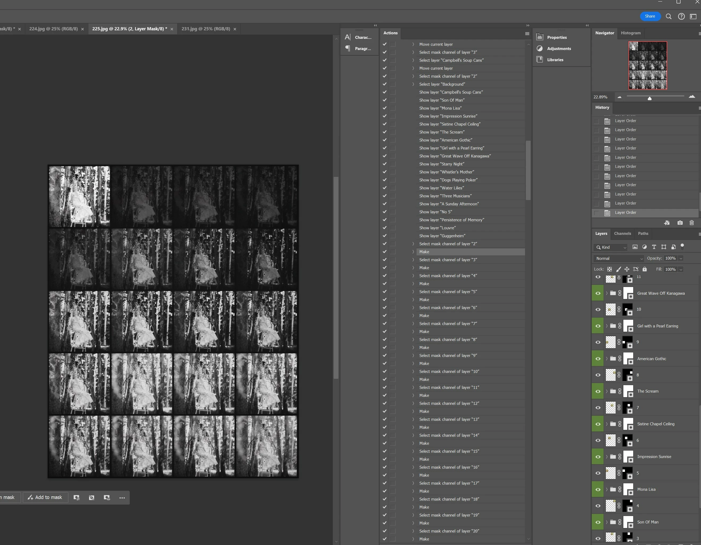Switch to the 231.jpg document tab
This screenshot has height=545, width=701.
click(x=206, y=29)
